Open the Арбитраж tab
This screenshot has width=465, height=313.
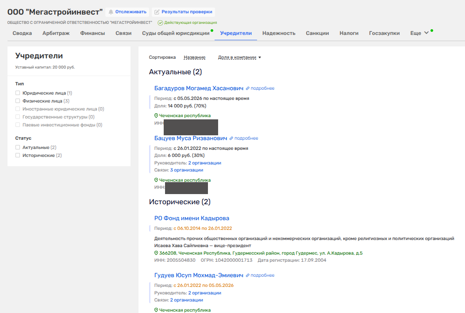tap(56, 33)
